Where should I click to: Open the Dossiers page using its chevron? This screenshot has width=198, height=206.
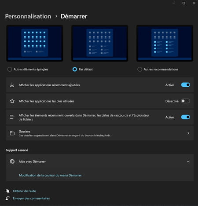click(x=188, y=133)
